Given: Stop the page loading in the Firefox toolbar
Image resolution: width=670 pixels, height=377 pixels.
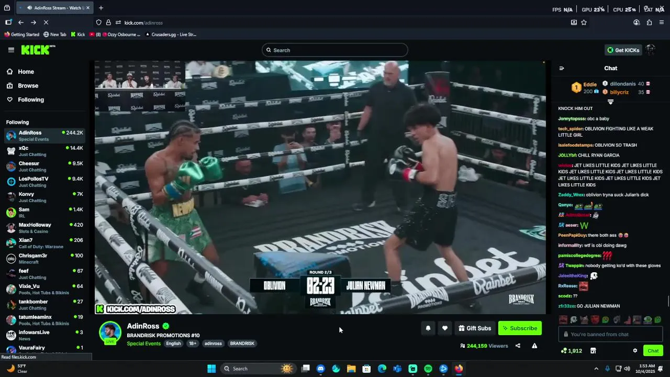Looking at the screenshot, I should [46, 23].
